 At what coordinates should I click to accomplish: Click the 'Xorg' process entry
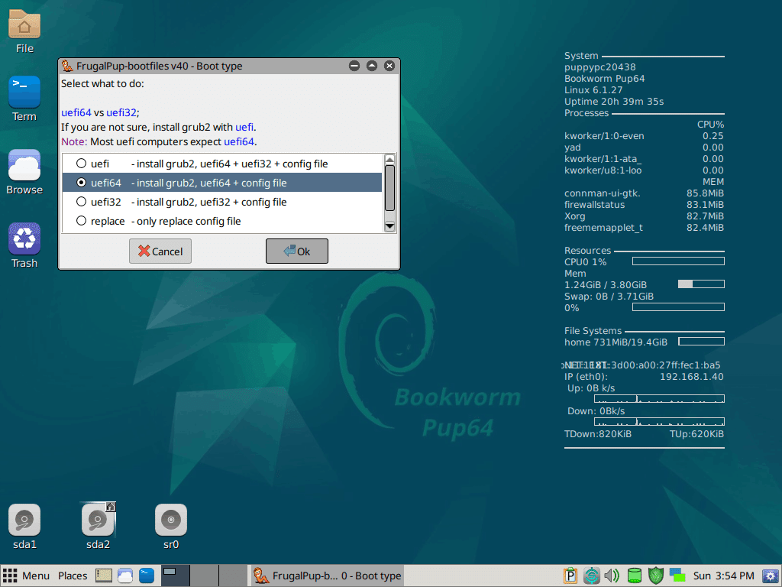[574, 216]
